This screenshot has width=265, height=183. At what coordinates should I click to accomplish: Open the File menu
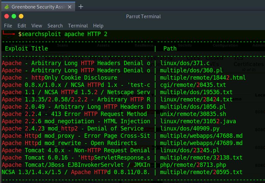pos(8,26)
